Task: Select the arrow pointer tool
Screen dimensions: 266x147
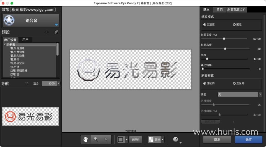Action: 106,140
